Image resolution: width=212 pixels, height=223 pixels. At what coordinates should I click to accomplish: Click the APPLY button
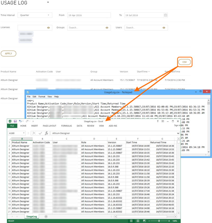[x=8, y=53]
